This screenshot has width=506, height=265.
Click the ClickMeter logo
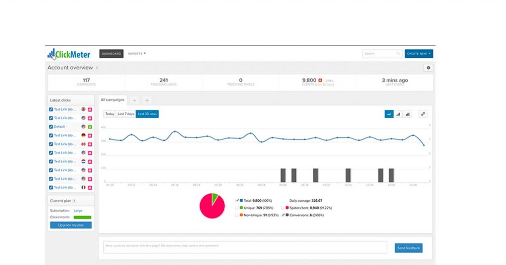[x=69, y=54]
